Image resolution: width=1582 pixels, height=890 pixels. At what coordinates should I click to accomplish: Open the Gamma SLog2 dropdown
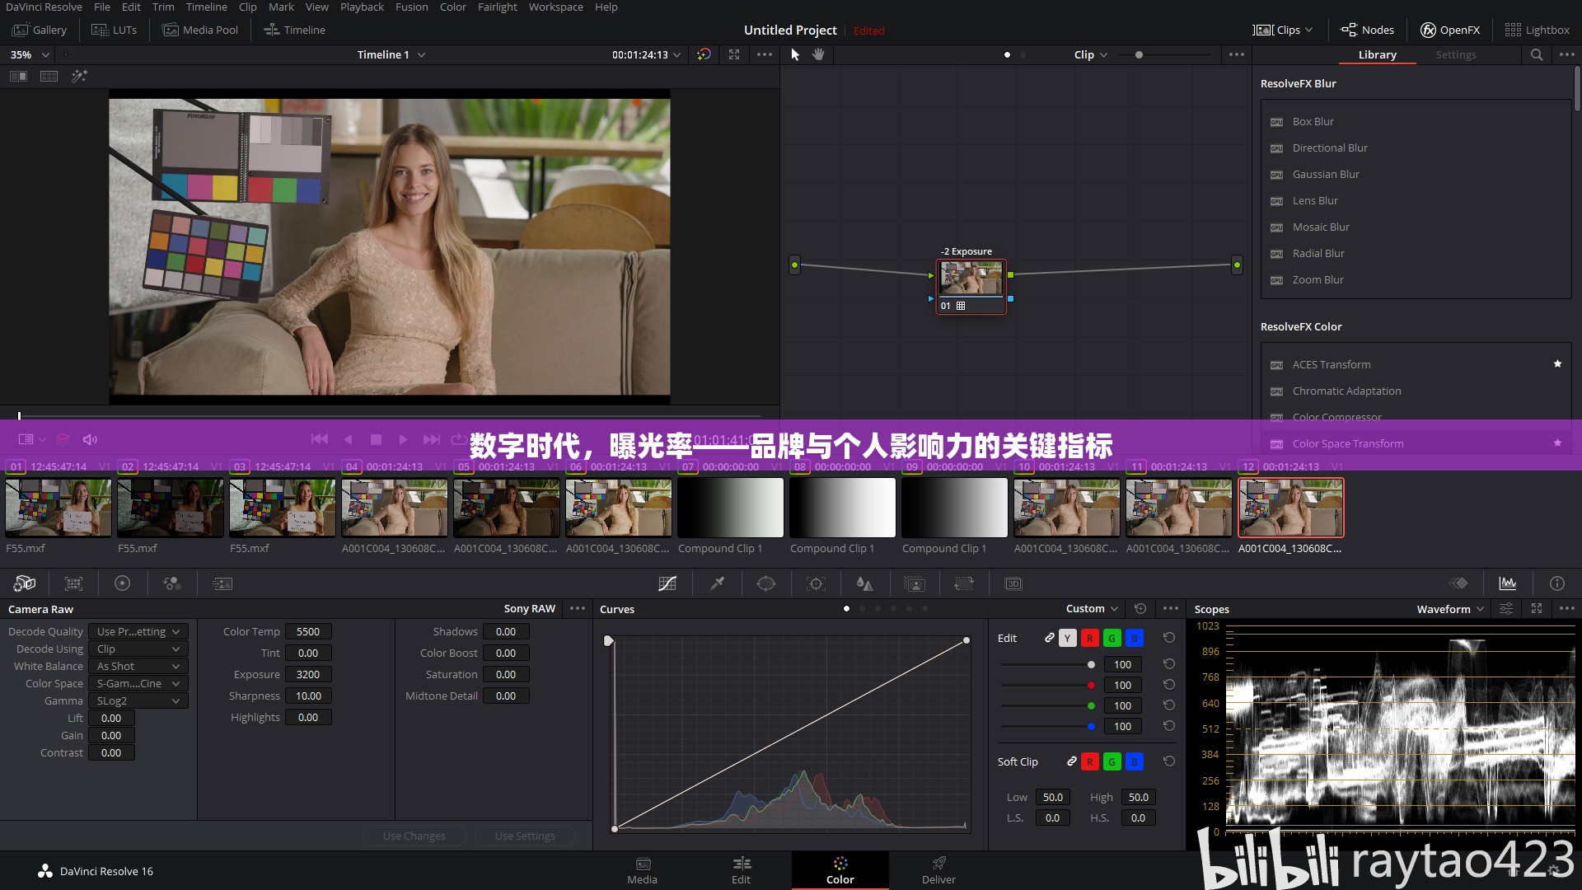point(138,700)
